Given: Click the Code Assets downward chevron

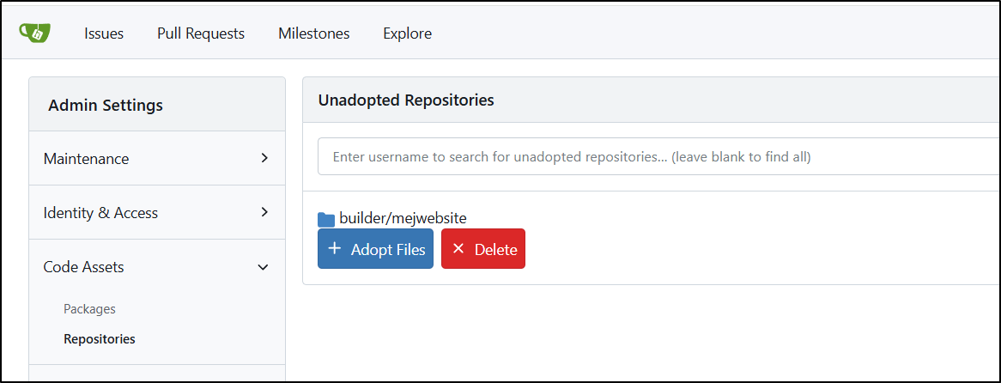Looking at the screenshot, I should point(263,267).
